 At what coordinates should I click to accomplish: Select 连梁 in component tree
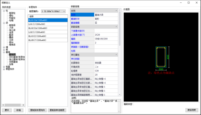tap(11, 32)
